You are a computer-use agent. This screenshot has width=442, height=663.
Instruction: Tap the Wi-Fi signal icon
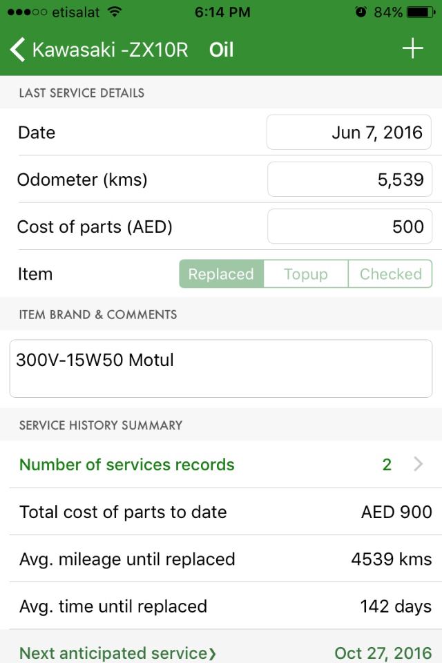coord(114,12)
